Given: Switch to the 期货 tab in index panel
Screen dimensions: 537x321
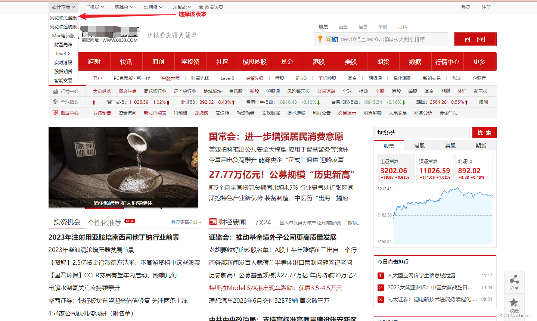Looking at the screenshot, I should click(481, 146).
